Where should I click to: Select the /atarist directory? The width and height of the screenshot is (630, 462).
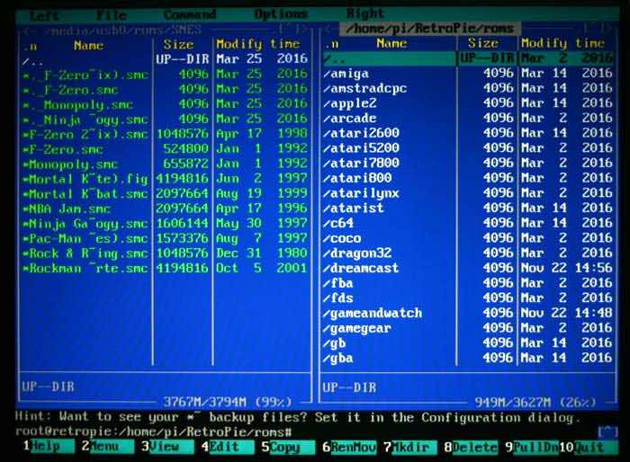(468, 208)
